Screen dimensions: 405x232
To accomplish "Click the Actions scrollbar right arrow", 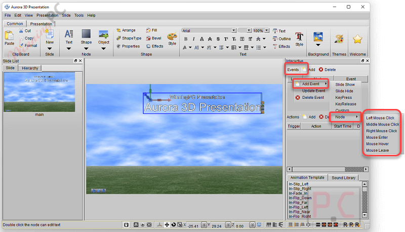I will (366, 169).
